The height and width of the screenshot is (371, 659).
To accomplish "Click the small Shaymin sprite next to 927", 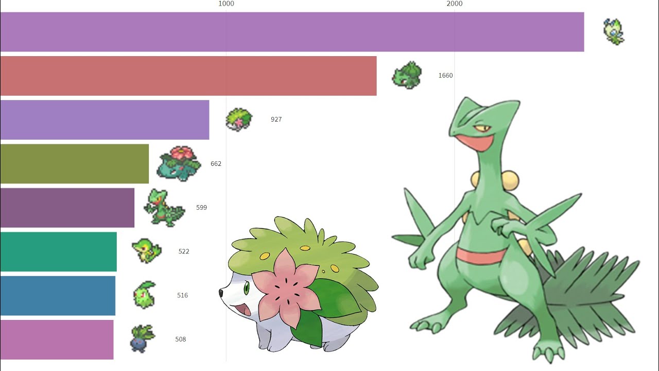I will pos(239,120).
